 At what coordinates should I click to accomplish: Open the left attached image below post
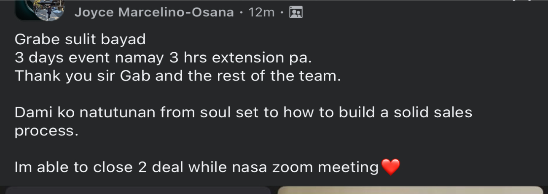[x=138, y=190]
